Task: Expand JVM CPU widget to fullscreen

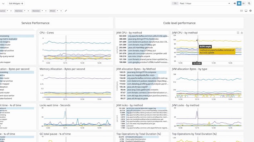Action: tap(238, 33)
